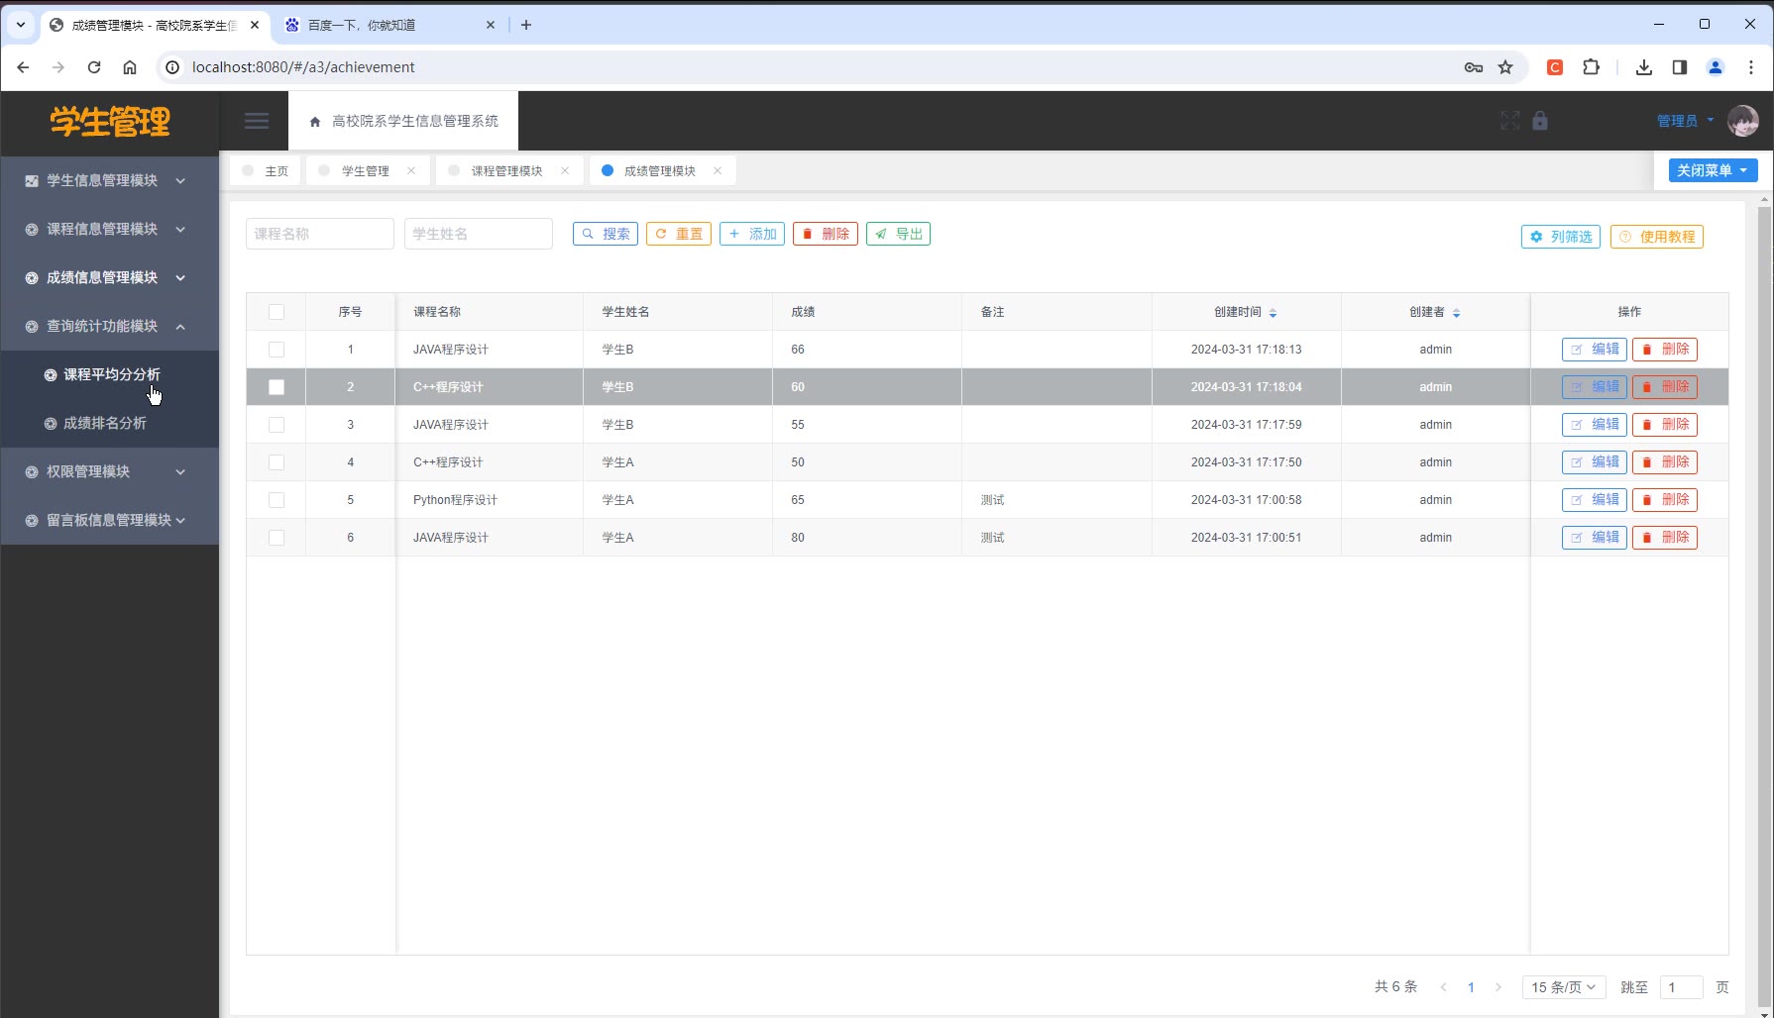This screenshot has height=1018, width=1774.
Task: Toggle the sidebar collapse hamburger icon
Action: click(x=257, y=121)
